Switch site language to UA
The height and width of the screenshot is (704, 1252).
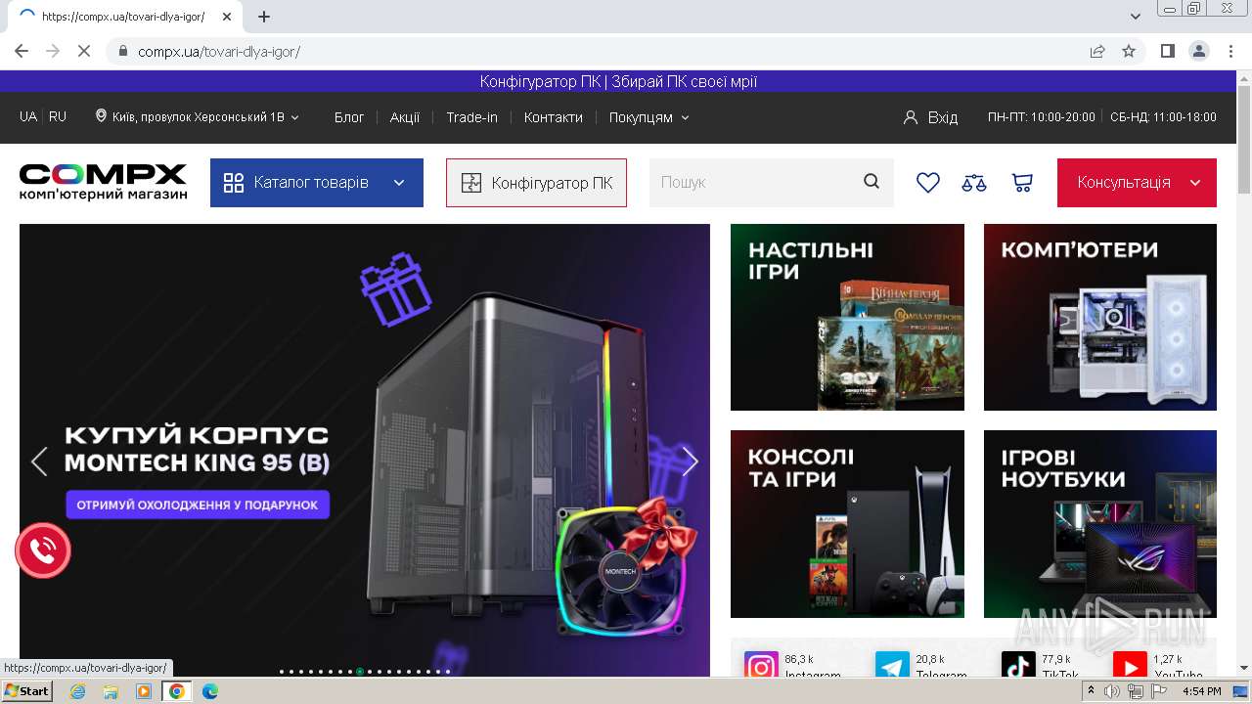click(x=28, y=116)
